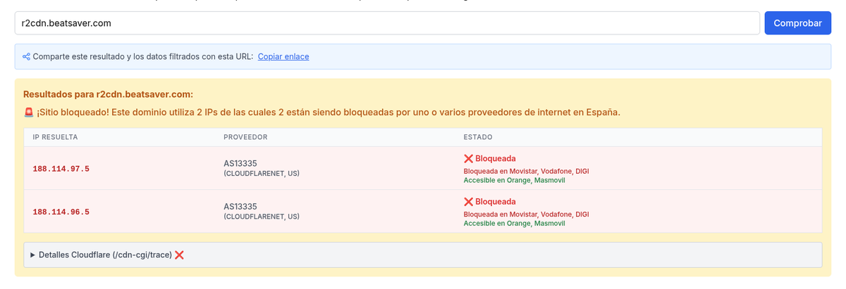Viewport: 846px width, 289px height.
Task: Click the PROVEEDOR column header
Action: pos(245,137)
